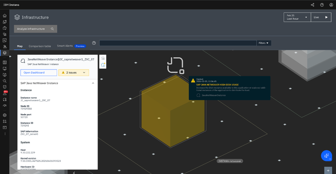
Task: Click the instance name value JC_sapnetweaver1_ZXC_07
Action: pos(35,101)
